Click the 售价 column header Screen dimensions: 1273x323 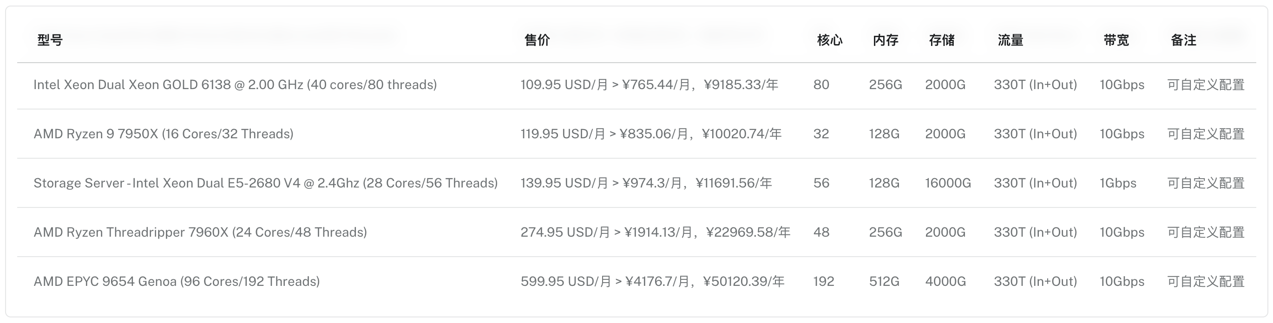click(x=537, y=40)
